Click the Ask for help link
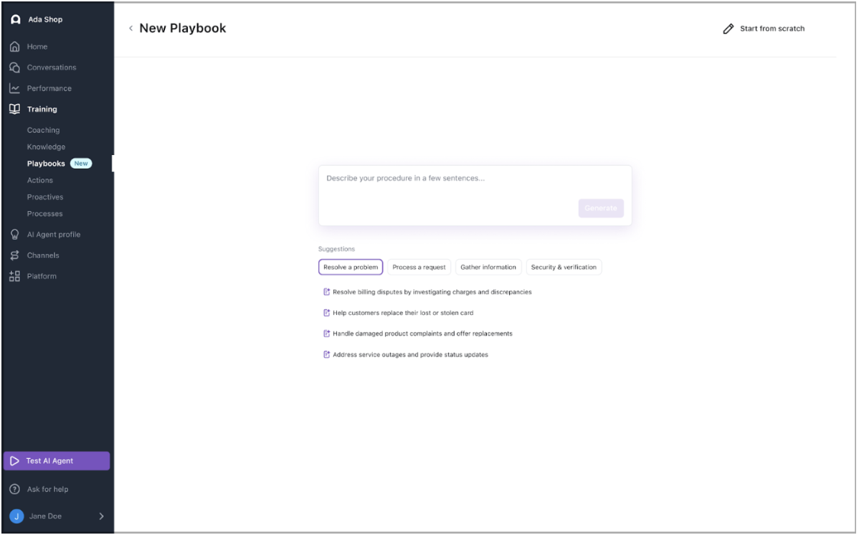The width and height of the screenshot is (859, 535). (47, 489)
